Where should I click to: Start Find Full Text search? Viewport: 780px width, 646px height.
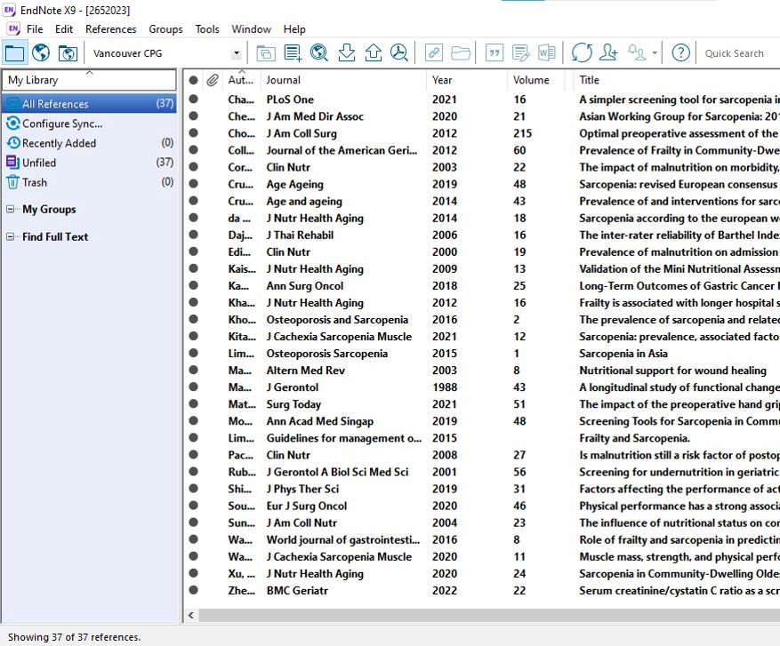pyautogui.click(x=398, y=52)
